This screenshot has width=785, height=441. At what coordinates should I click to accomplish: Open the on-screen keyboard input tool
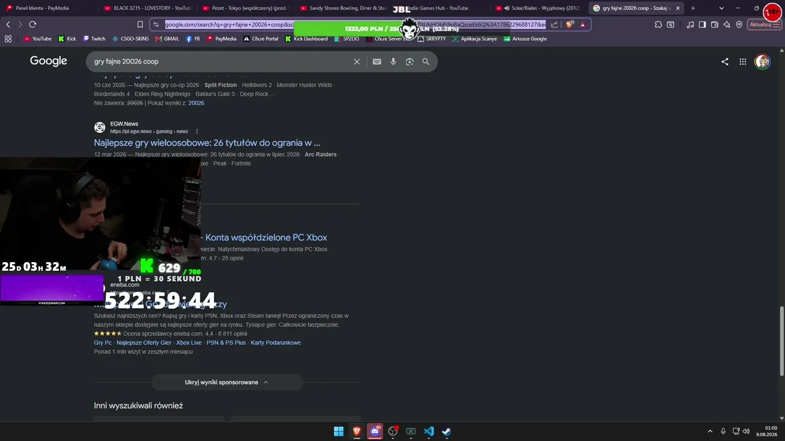click(377, 61)
